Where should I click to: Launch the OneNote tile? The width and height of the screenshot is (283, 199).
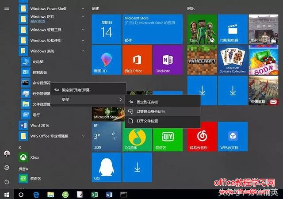168,60
